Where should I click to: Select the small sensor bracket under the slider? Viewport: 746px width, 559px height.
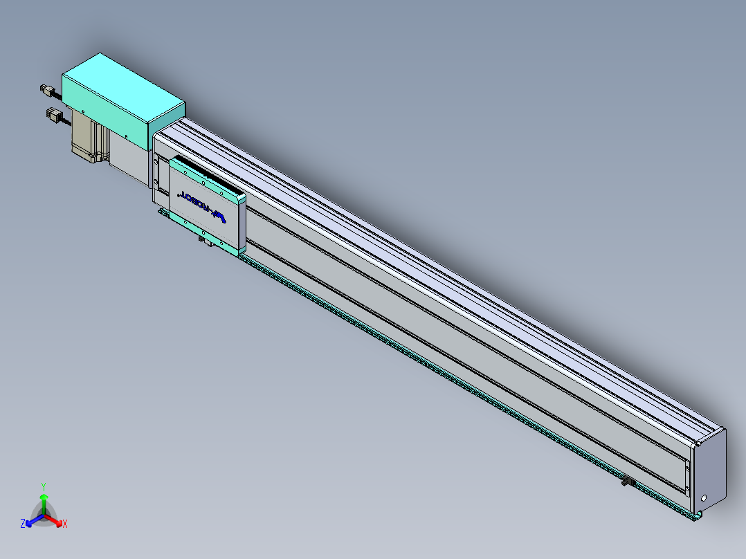coord(206,240)
